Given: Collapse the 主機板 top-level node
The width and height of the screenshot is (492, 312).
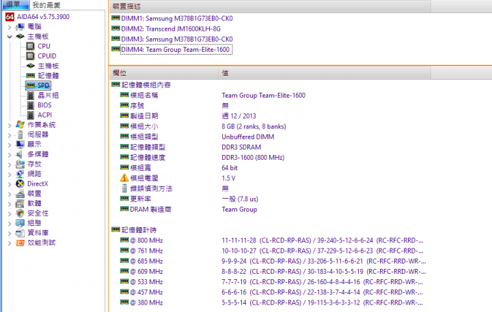Looking at the screenshot, I should [10, 37].
